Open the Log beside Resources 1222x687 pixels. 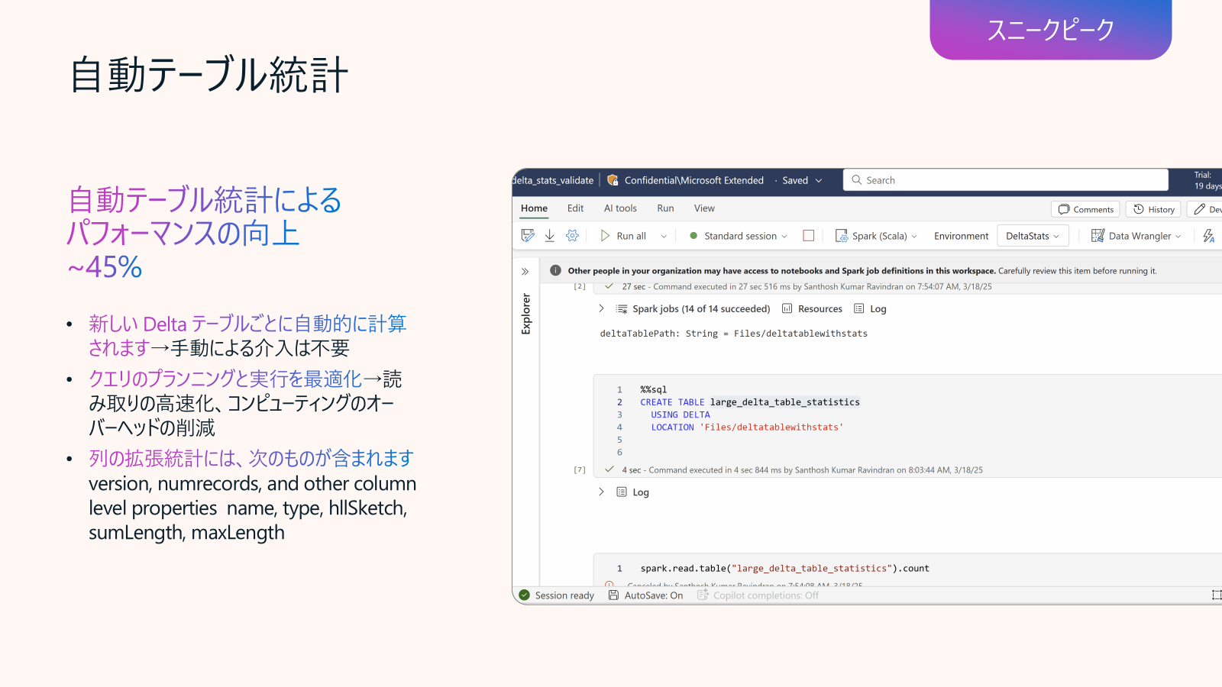[x=870, y=309]
